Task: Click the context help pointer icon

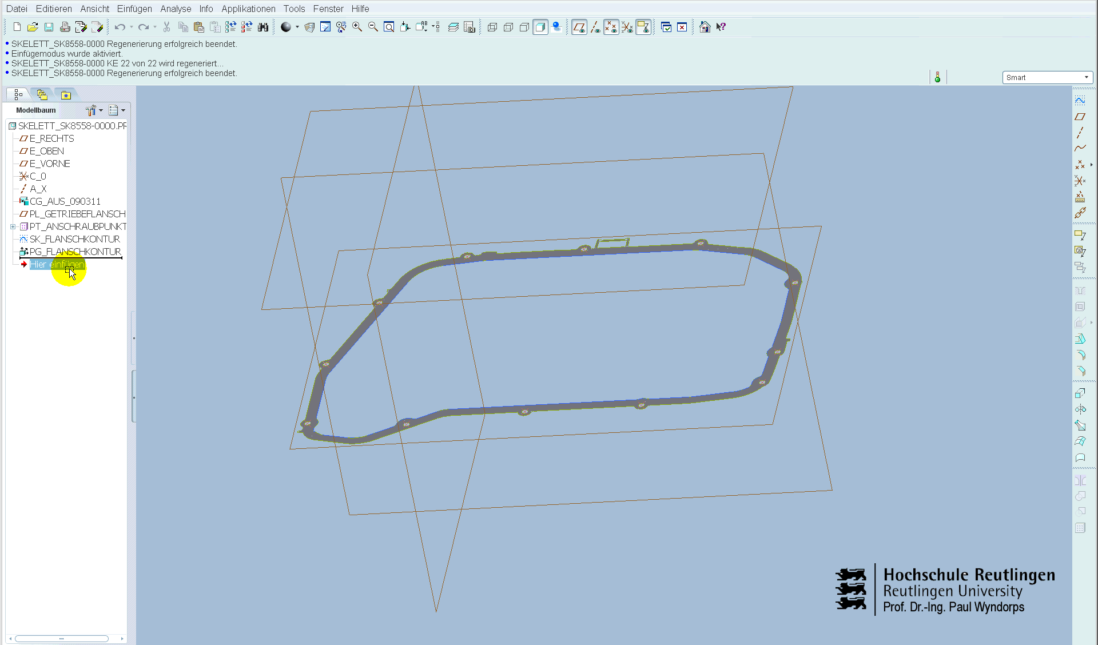Action: [x=721, y=27]
